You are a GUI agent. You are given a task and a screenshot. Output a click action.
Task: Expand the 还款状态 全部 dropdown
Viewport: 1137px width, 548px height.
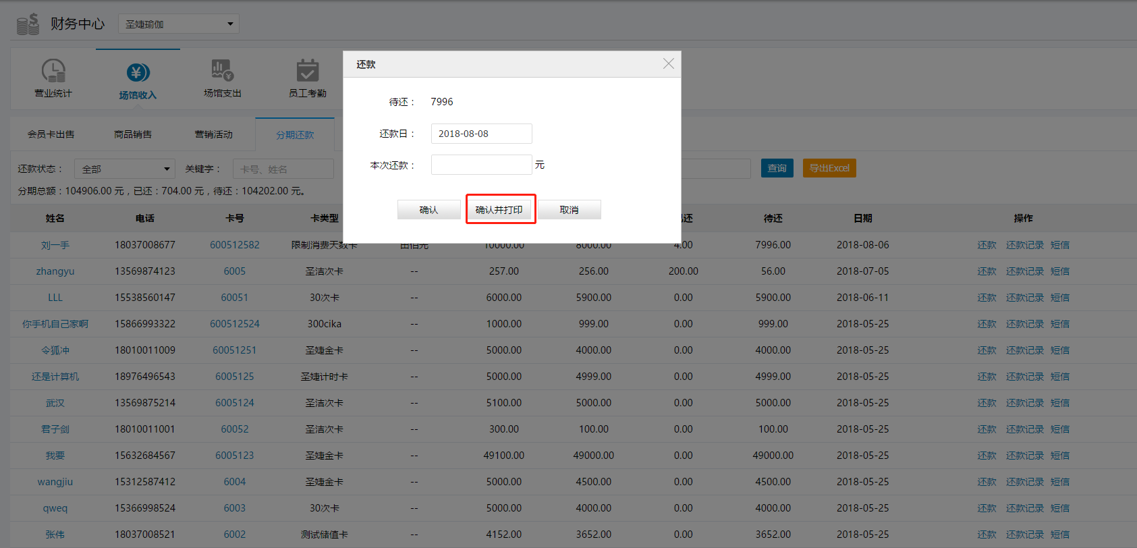click(125, 169)
